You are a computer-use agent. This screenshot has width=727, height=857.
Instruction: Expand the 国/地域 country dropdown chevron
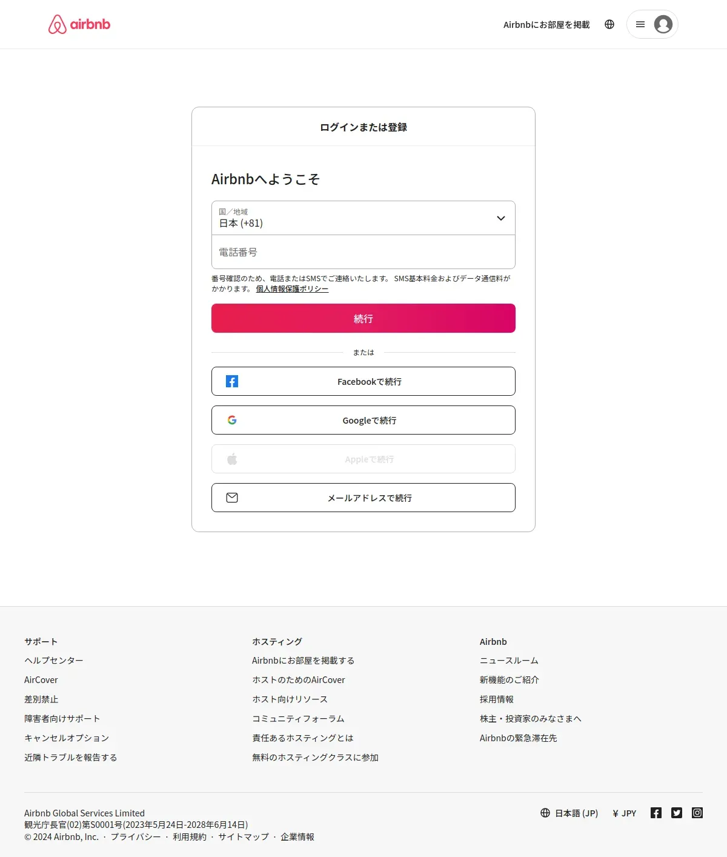coord(501,218)
